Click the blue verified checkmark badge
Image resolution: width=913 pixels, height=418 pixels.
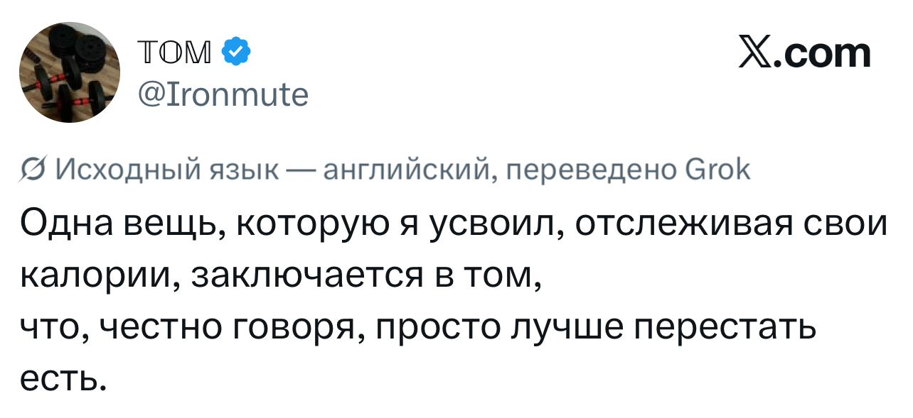tap(235, 51)
